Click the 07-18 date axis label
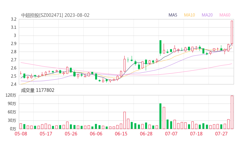The width and height of the screenshot is (237, 141). click(196, 134)
